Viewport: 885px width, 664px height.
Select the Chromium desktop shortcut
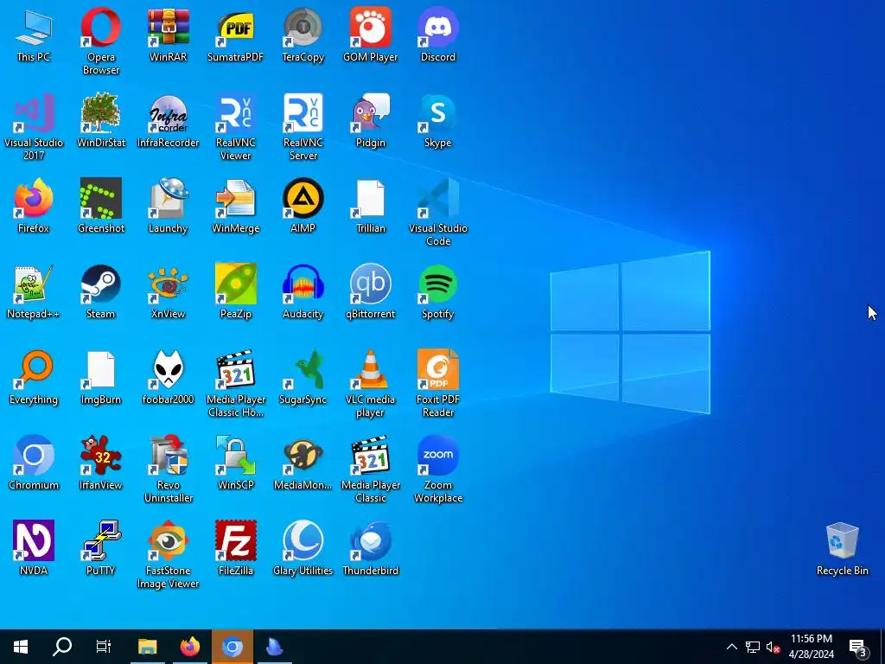pyautogui.click(x=34, y=463)
